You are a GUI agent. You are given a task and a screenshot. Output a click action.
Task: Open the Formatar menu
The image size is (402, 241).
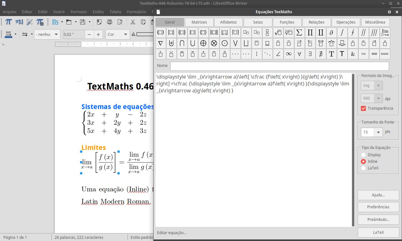(79, 12)
